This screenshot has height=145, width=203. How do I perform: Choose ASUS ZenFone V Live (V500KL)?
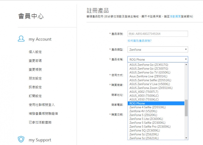pyautogui.click(x=156, y=84)
